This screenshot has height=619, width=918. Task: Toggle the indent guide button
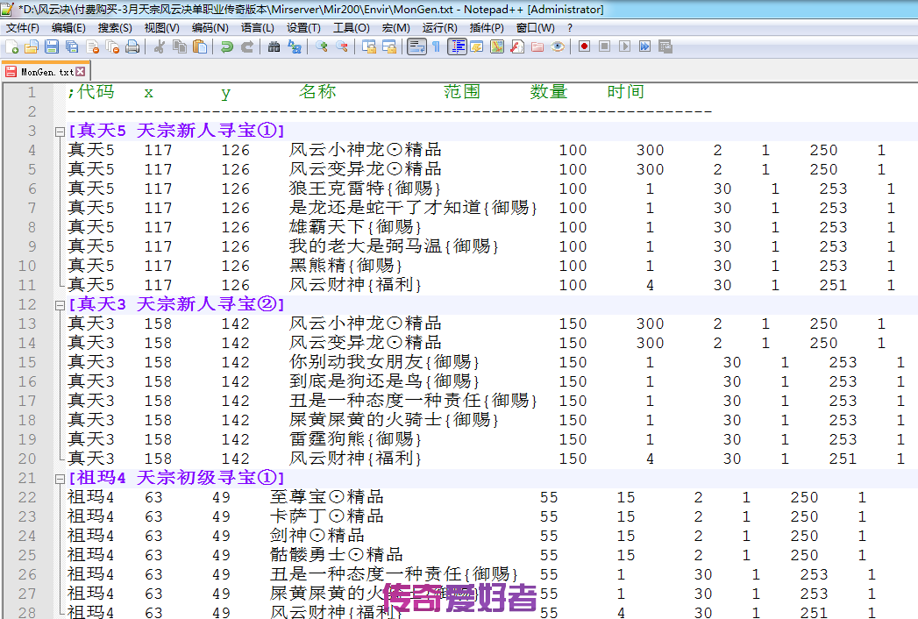(x=457, y=46)
